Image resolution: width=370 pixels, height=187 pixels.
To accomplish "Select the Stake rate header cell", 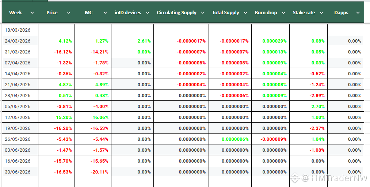I will click(x=309, y=12).
